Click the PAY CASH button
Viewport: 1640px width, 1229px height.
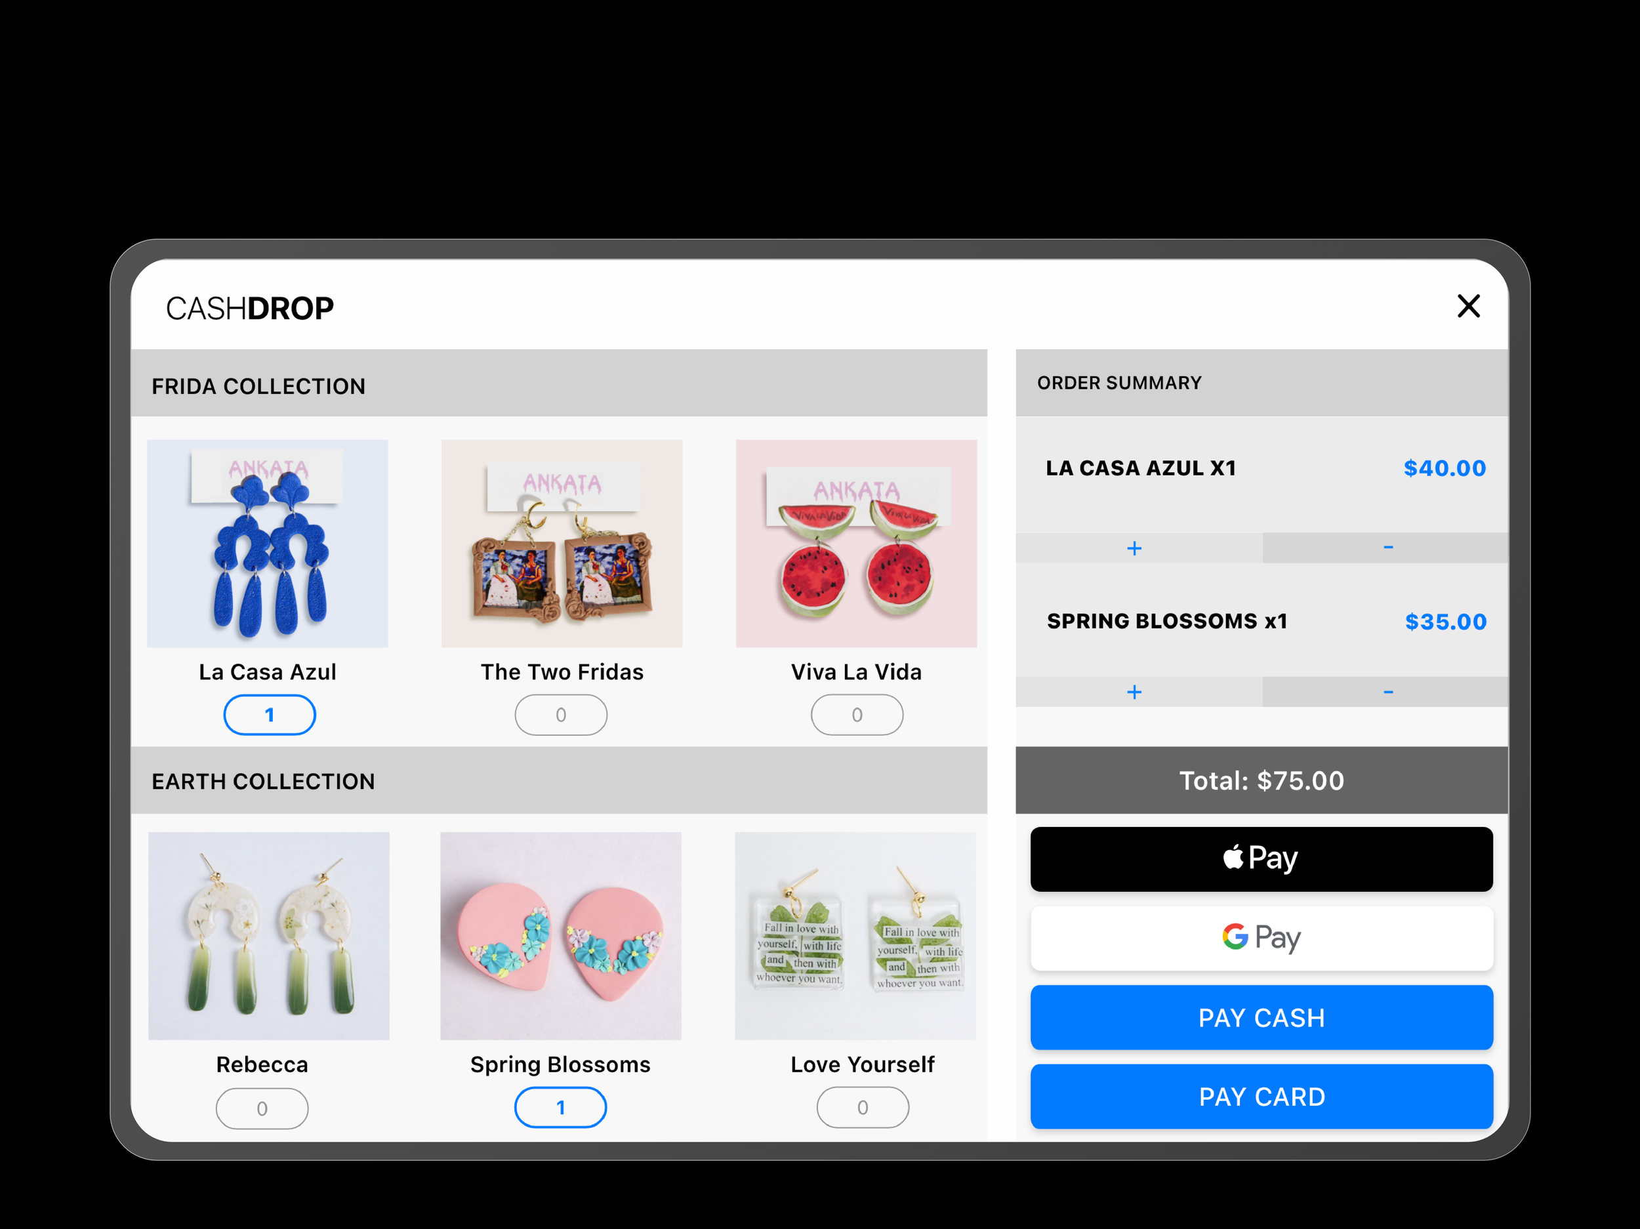pos(1261,1017)
